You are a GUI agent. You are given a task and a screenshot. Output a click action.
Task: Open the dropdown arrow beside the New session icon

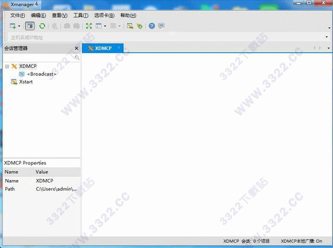(19, 26)
